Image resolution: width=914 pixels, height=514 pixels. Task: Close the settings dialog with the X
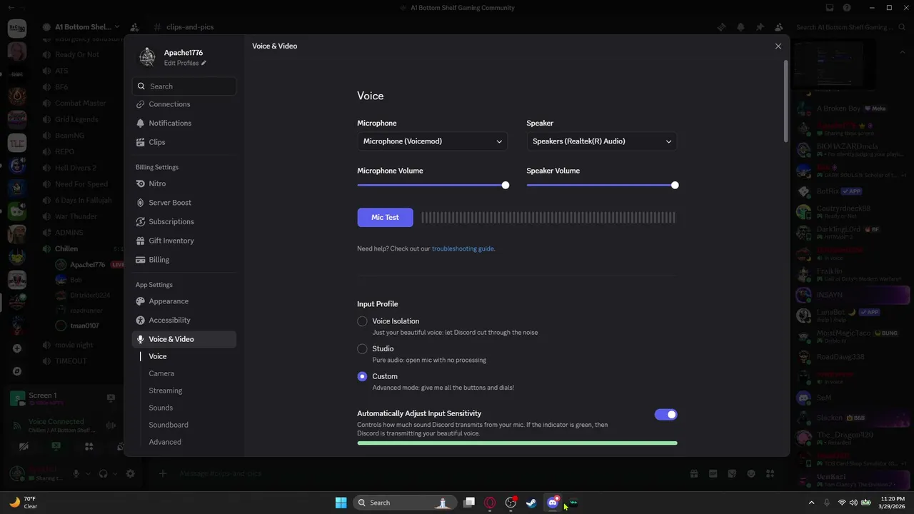pos(778,46)
